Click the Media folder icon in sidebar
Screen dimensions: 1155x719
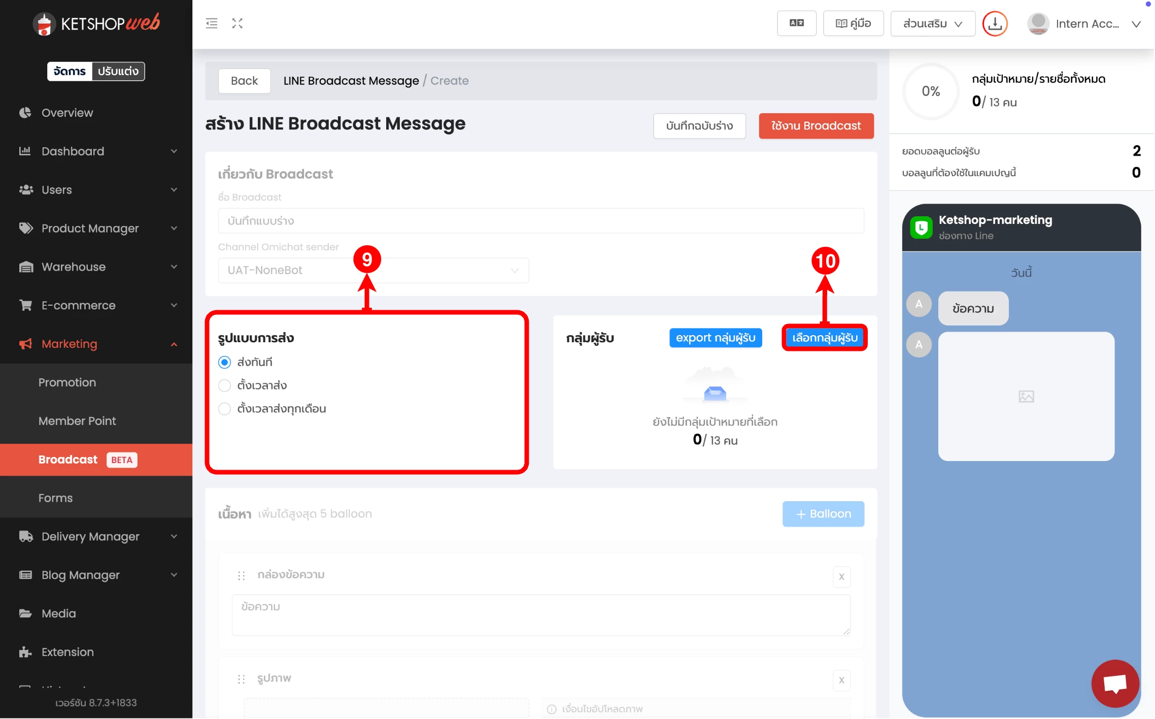point(25,613)
